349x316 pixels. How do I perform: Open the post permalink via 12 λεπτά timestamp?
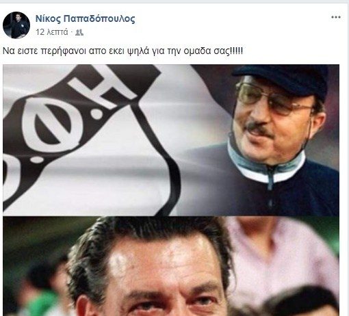point(52,32)
